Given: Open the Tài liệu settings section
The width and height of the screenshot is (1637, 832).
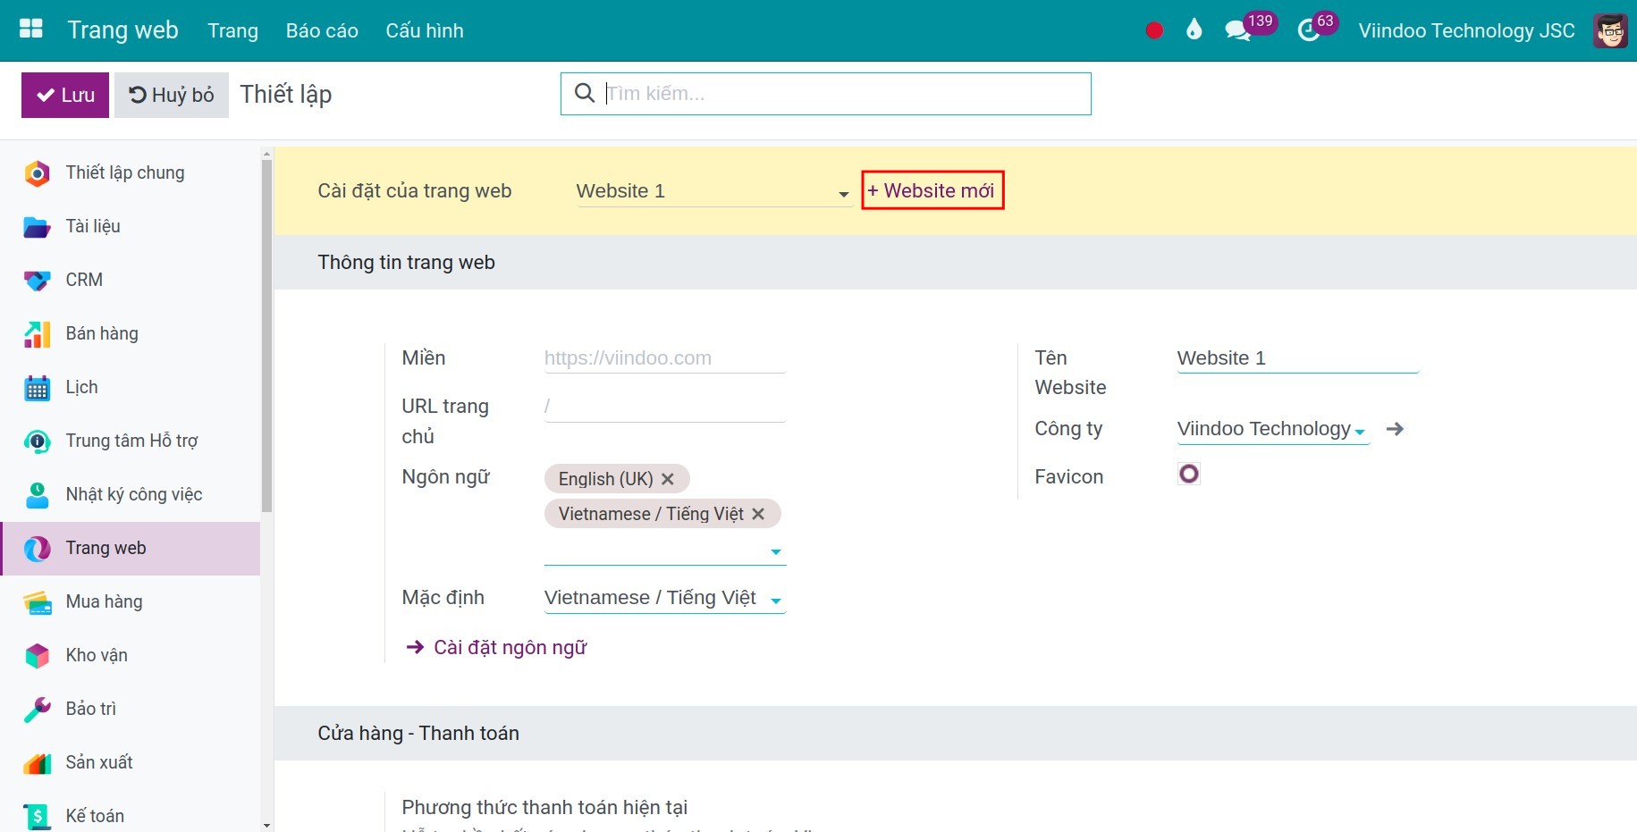Looking at the screenshot, I should (x=131, y=226).
